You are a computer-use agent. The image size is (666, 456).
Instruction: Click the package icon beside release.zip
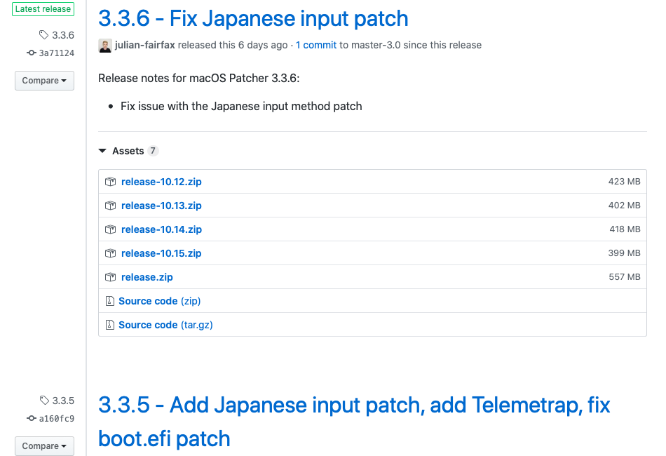point(110,277)
